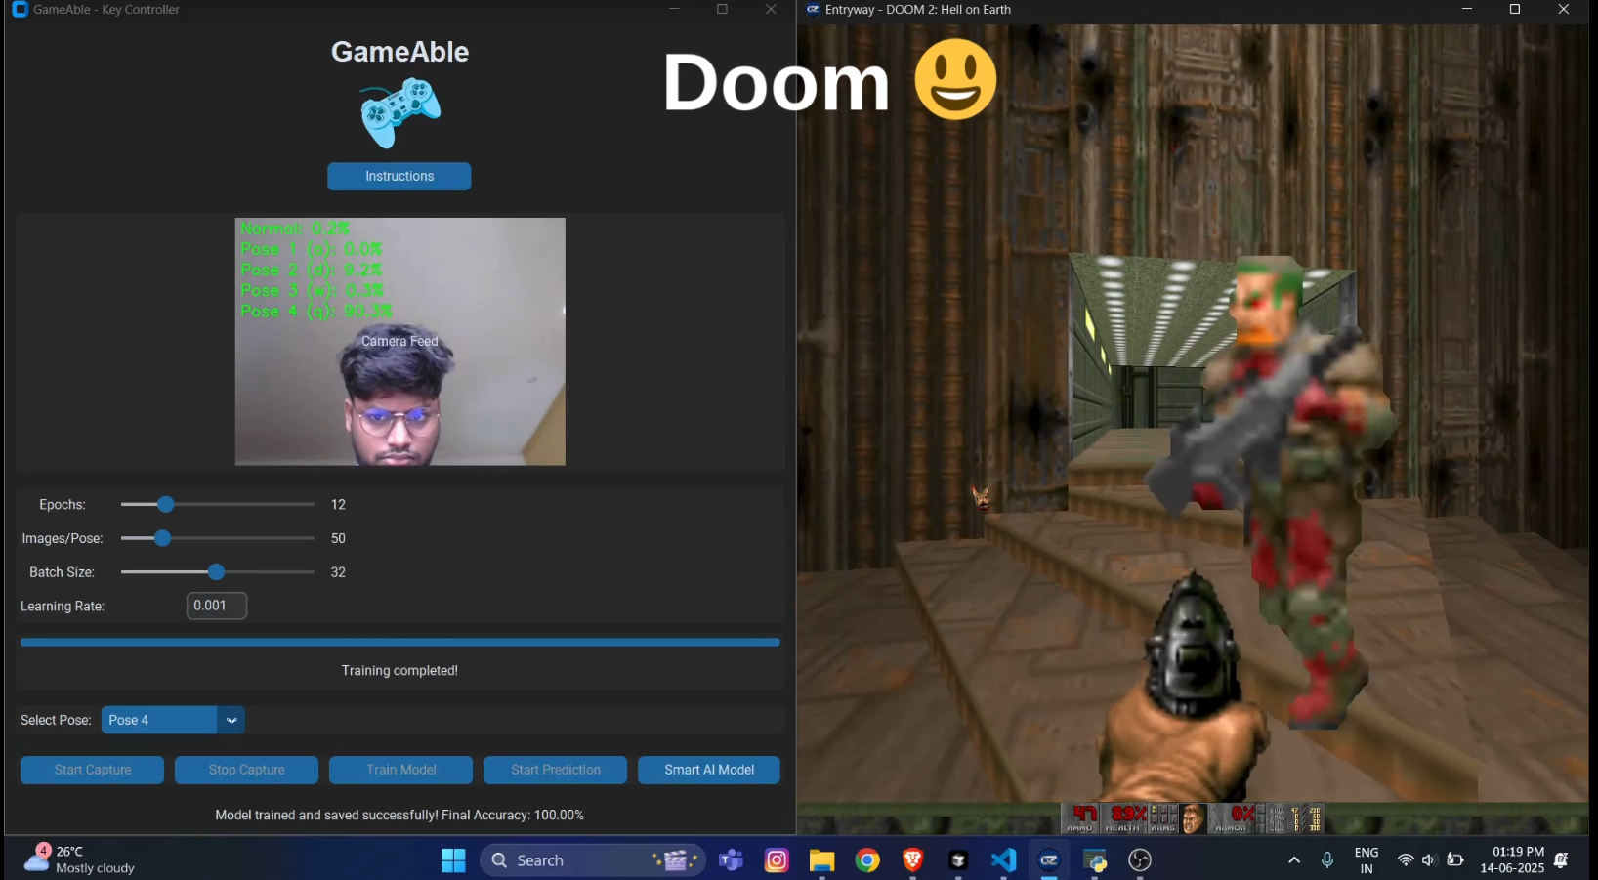Open the weather widget showing 26°C
The height and width of the screenshot is (880, 1598).
click(x=80, y=859)
